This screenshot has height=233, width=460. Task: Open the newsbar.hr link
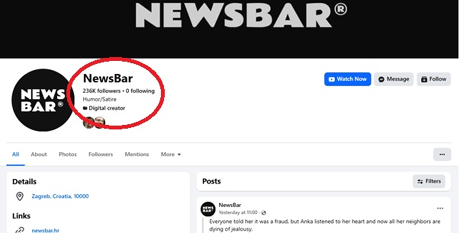[x=46, y=231]
